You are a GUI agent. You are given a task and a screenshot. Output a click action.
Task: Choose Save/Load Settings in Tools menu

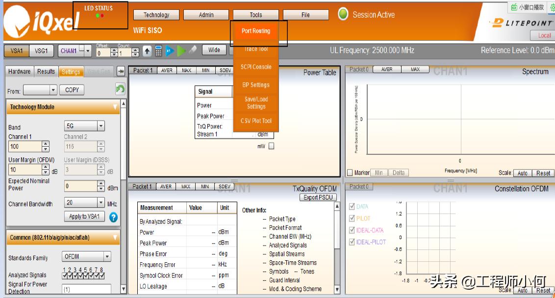tap(256, 102)
